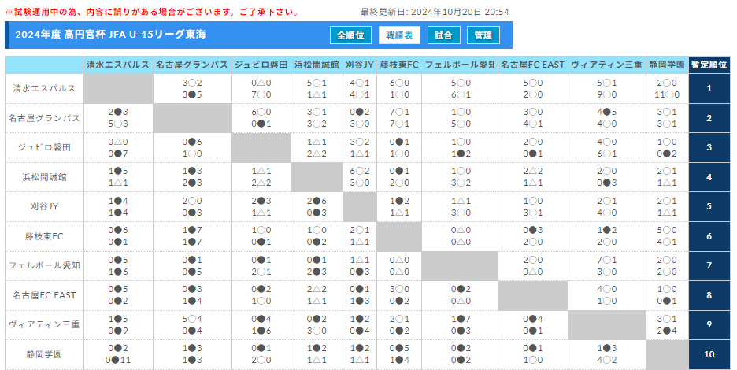The image size is (737, 370).
Task: Click rank 3 in the 暫定順位 column
Action: [709, 148]
